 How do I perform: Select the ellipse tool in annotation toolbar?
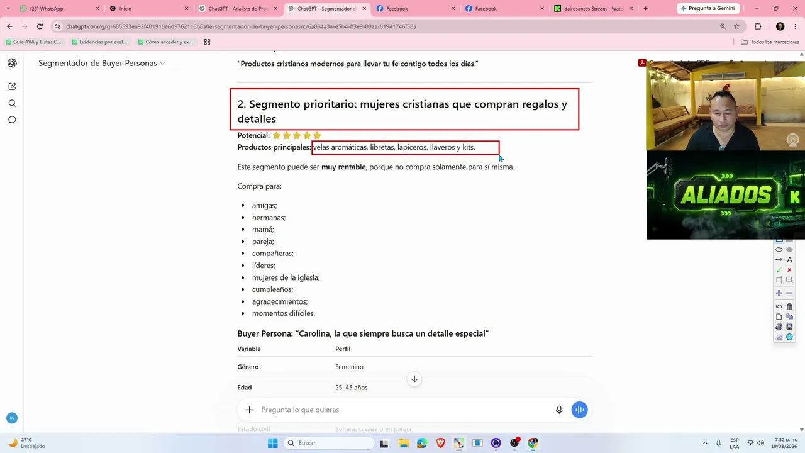(779, 250)
